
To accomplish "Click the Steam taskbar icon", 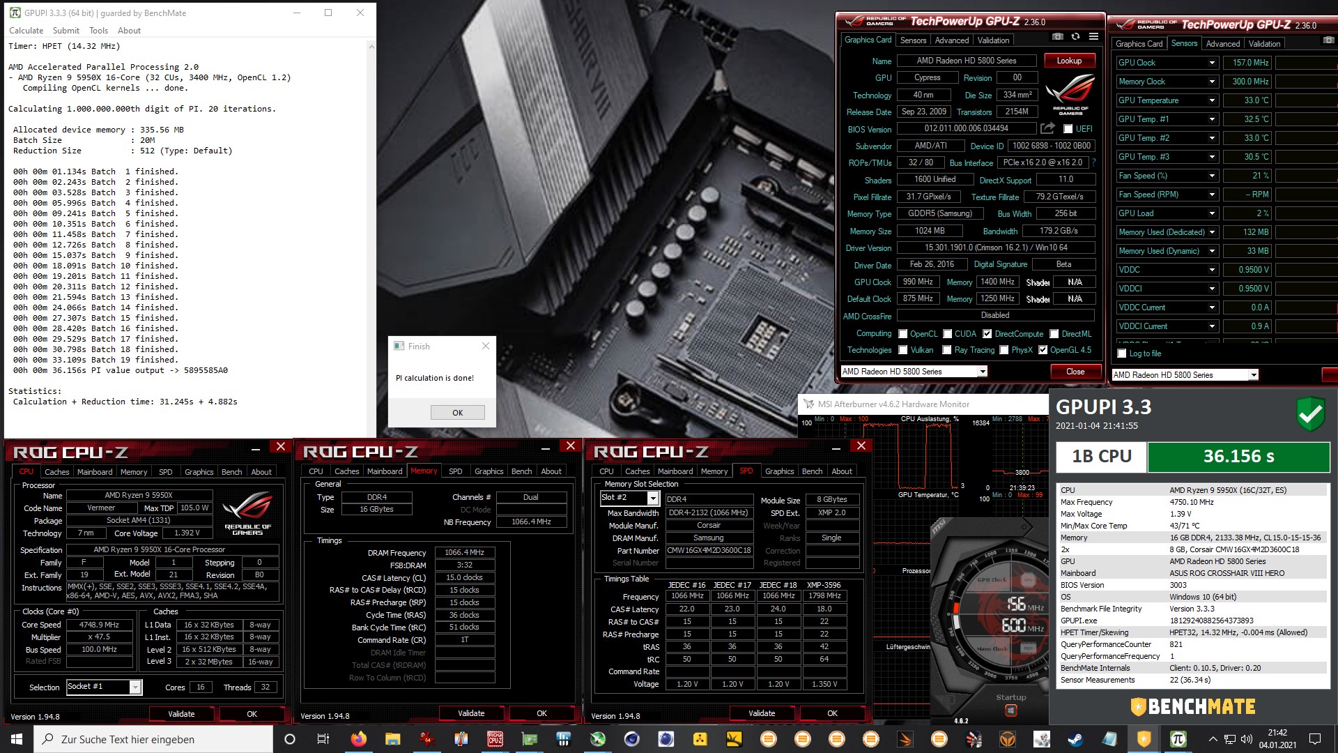I will (x=1075, y=739).
